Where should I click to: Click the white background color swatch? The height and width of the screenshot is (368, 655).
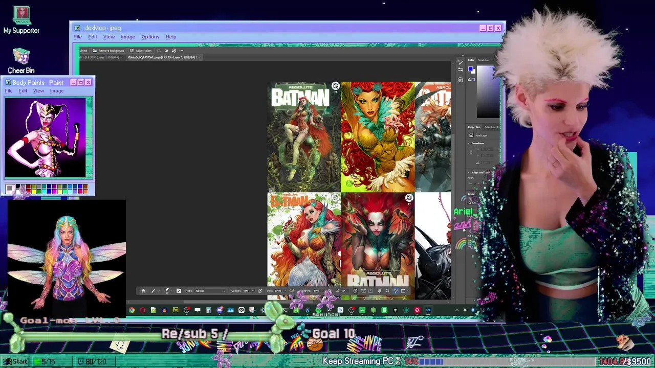pos(474,72)
